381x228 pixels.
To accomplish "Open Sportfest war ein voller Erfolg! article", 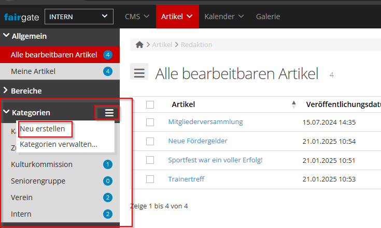I will [215, 160].
